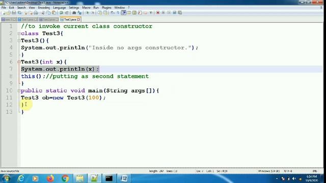The image size is (326, 183).
Task: Open Replace dialog from toolbar icon
Action: click(x=79, y=13)
